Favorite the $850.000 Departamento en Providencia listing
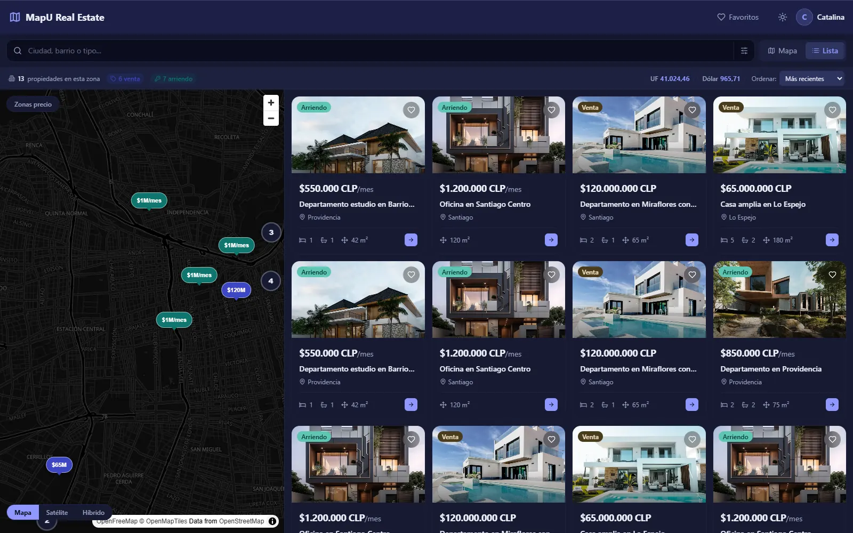The width and height of the screenshot is (853, 533). click(x=832, y=274)
